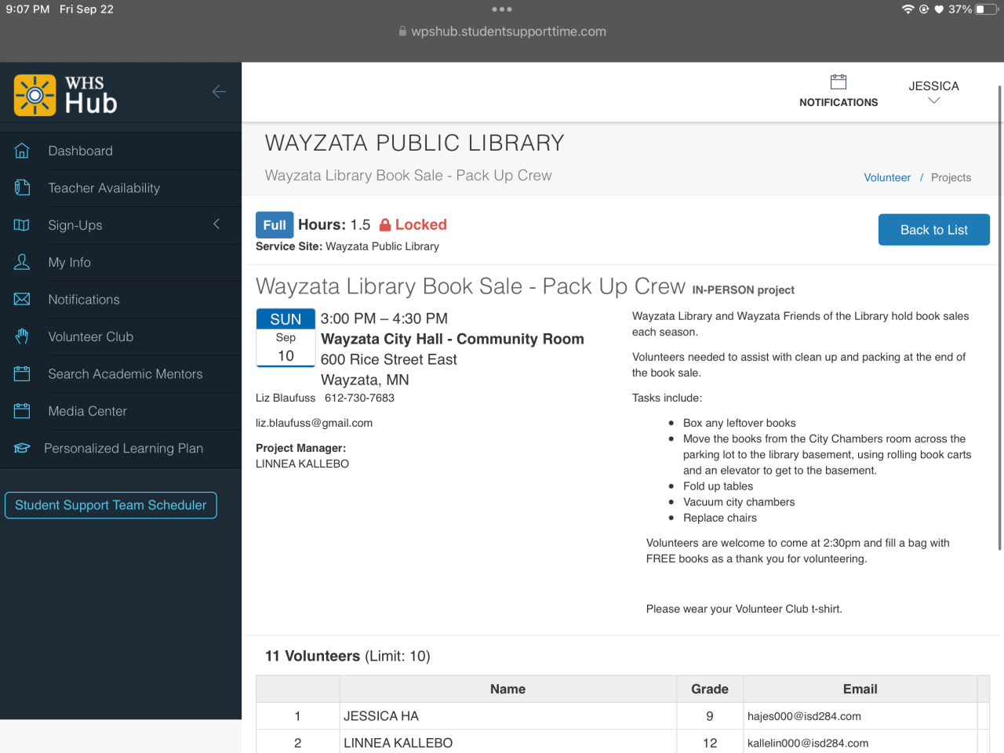This screenshot has height=753, width=1004.
Task: Click contact name Liz Blaufuss
Action: tap(286, 398)
